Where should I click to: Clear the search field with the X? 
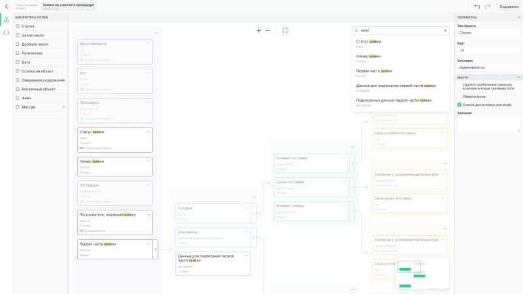point(445,31)
